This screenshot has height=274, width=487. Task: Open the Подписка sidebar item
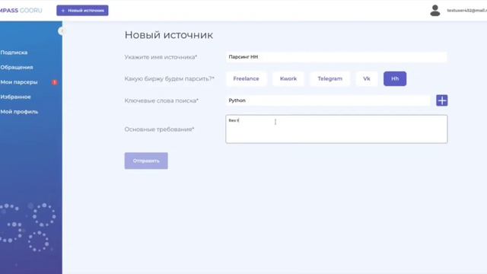click(14, 53)
